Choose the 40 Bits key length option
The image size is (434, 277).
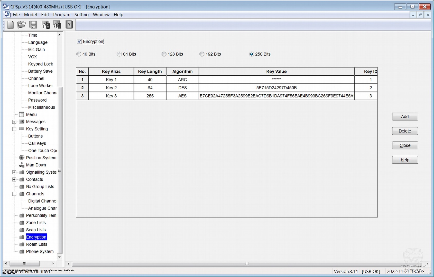click(x=79, y=54)
